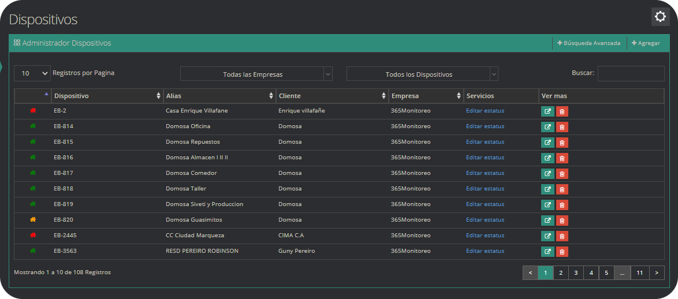Open details of EB-819 device

[x=547, y=205]
